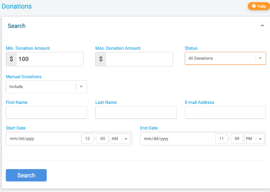Click the End Date mm/dd/yyyy field
The width and height of the screenshot is (270, 192).
178,139
